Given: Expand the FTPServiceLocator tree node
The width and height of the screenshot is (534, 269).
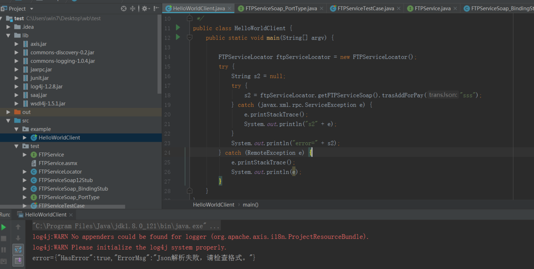Looking at the screenshot, I should point(25,171).
